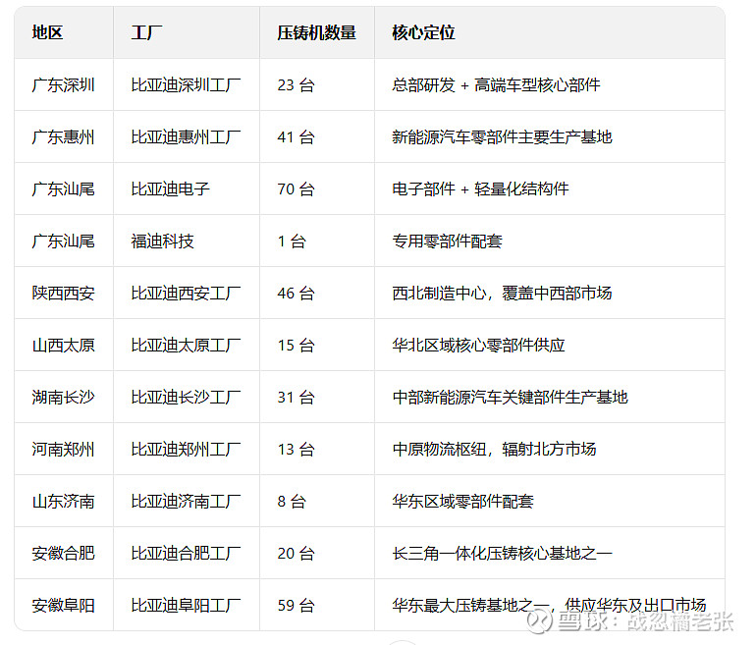Select the 比亚迪深圳工厂 cell

[x=186, y=84]
